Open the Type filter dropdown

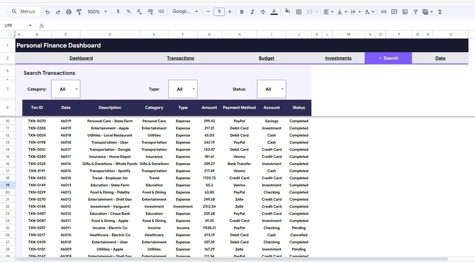click(183, 89)
